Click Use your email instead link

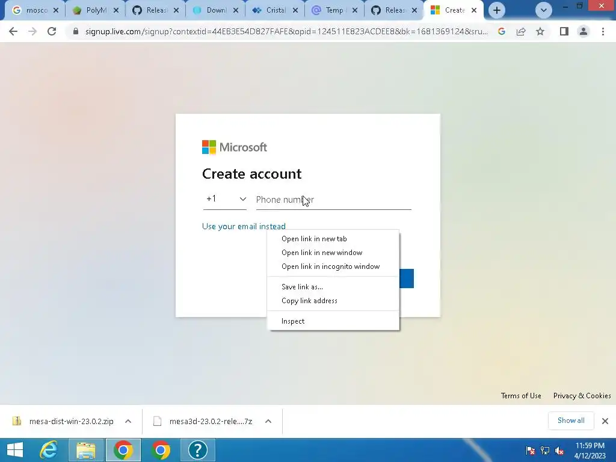244,226
